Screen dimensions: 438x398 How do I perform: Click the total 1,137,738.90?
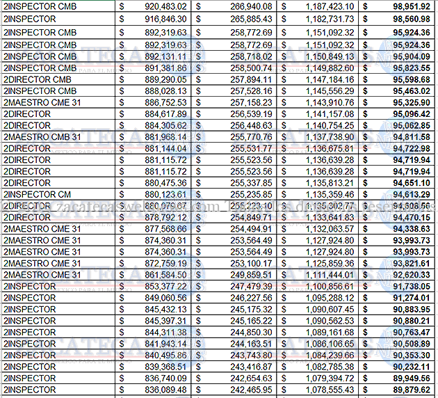[330, 137]
